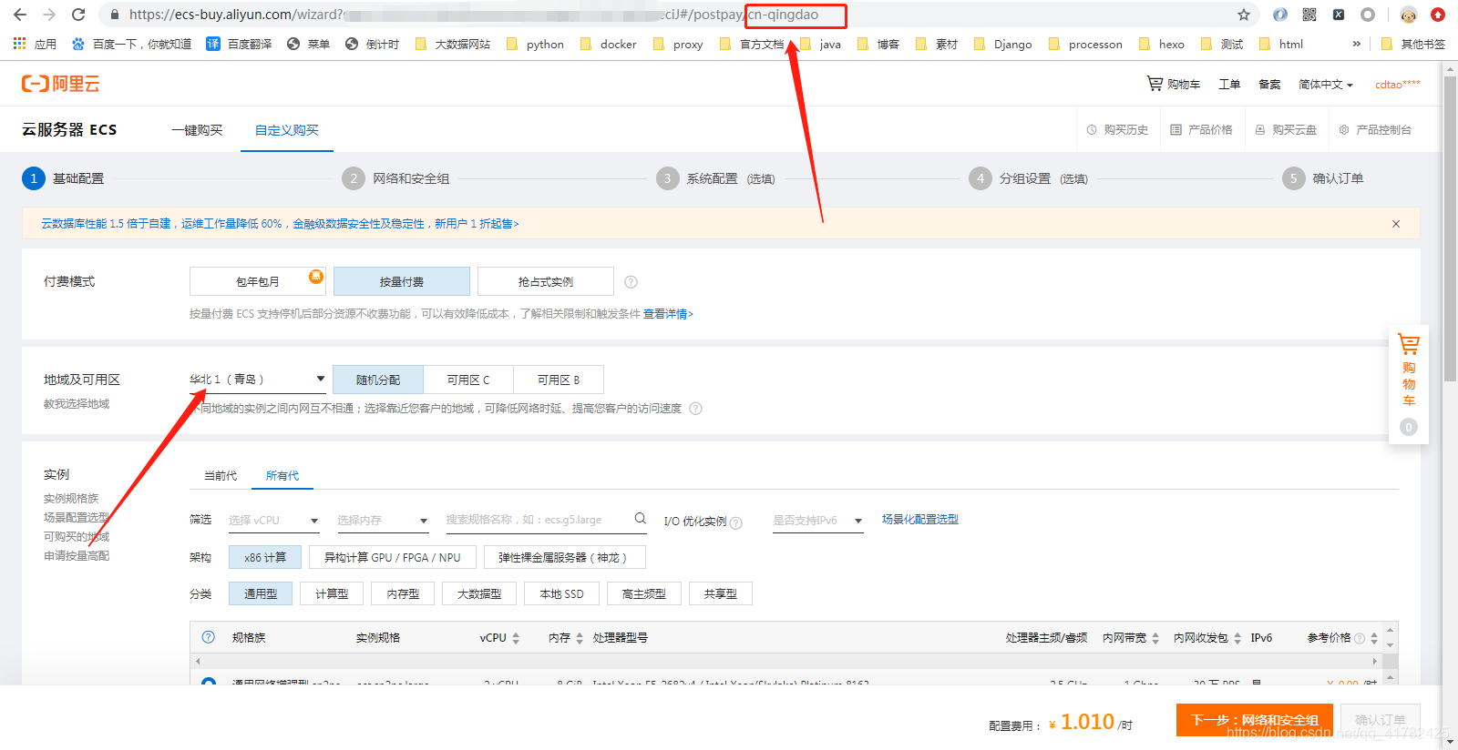1458x750 pixels.
Task: Open the help icon beside 抢占式实例
Action: point(631,282)
